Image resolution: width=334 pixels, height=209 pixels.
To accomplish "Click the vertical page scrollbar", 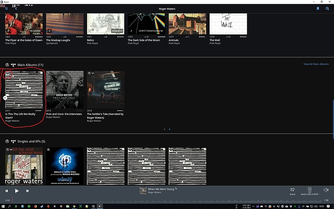I will point(333,120).
